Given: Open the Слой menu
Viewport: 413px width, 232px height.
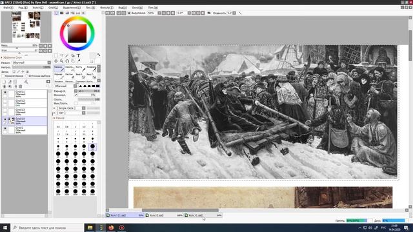Looking at the screenshot, I should pyautogui.click(x=53, y=8).
